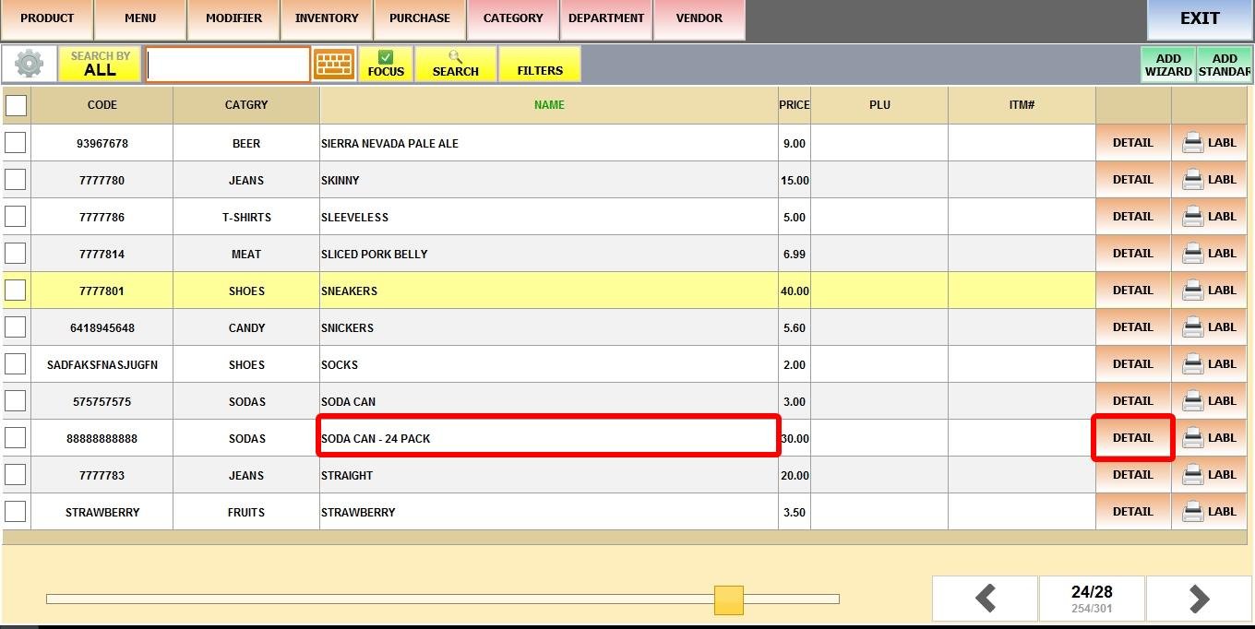1255x629 pixels.
Task: Open the on-screen keyboard icon
Action: [333, 65]
